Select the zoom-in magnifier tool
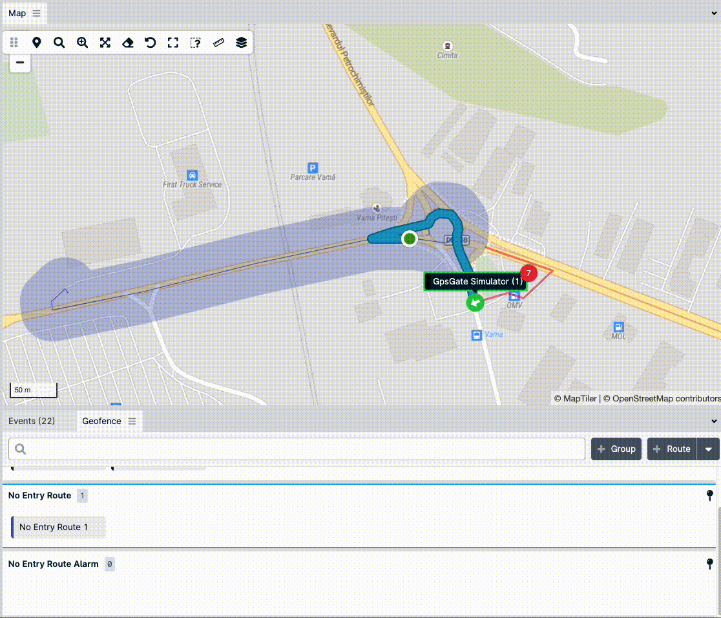The width and height of the screenshot is (721, 618). 82,43
